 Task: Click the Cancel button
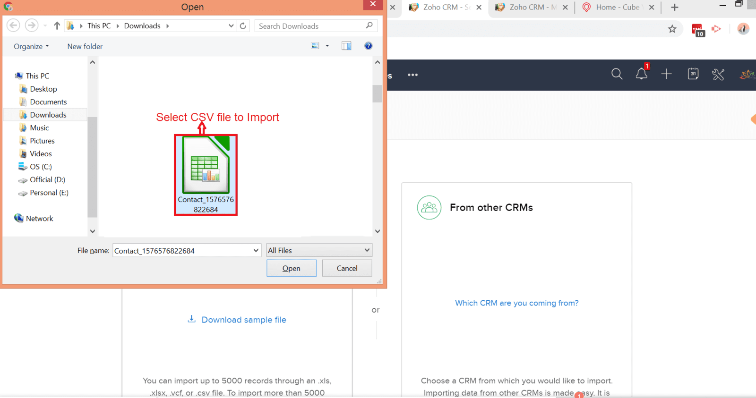point(347,268)
